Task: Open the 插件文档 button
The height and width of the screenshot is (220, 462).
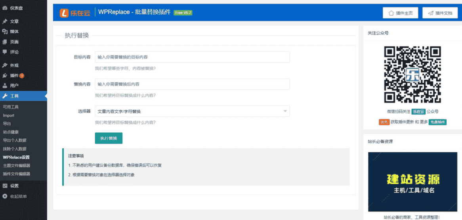Action: (x=440, y=13)
